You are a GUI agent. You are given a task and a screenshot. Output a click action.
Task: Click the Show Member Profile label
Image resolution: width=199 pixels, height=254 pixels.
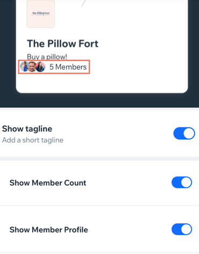click(49, 230)
